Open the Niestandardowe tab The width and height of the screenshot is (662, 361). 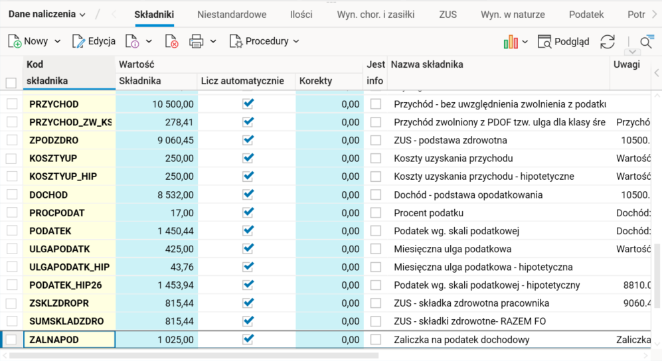[232, 14]
